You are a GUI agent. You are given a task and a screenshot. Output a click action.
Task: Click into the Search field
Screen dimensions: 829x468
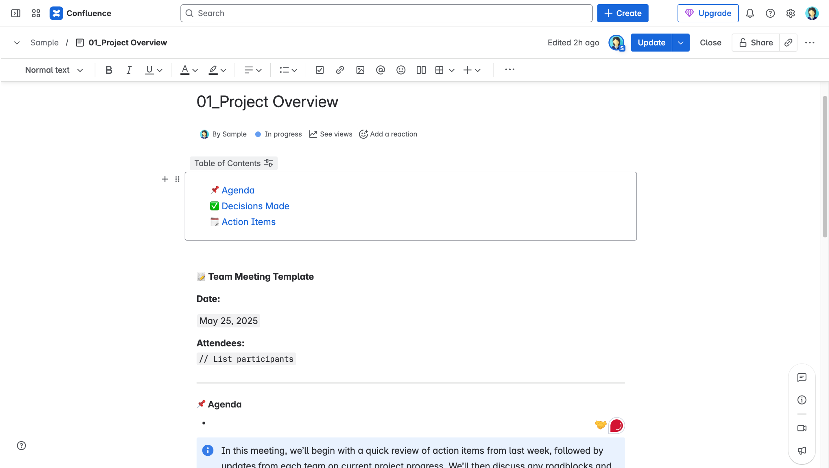coord(386,13)
